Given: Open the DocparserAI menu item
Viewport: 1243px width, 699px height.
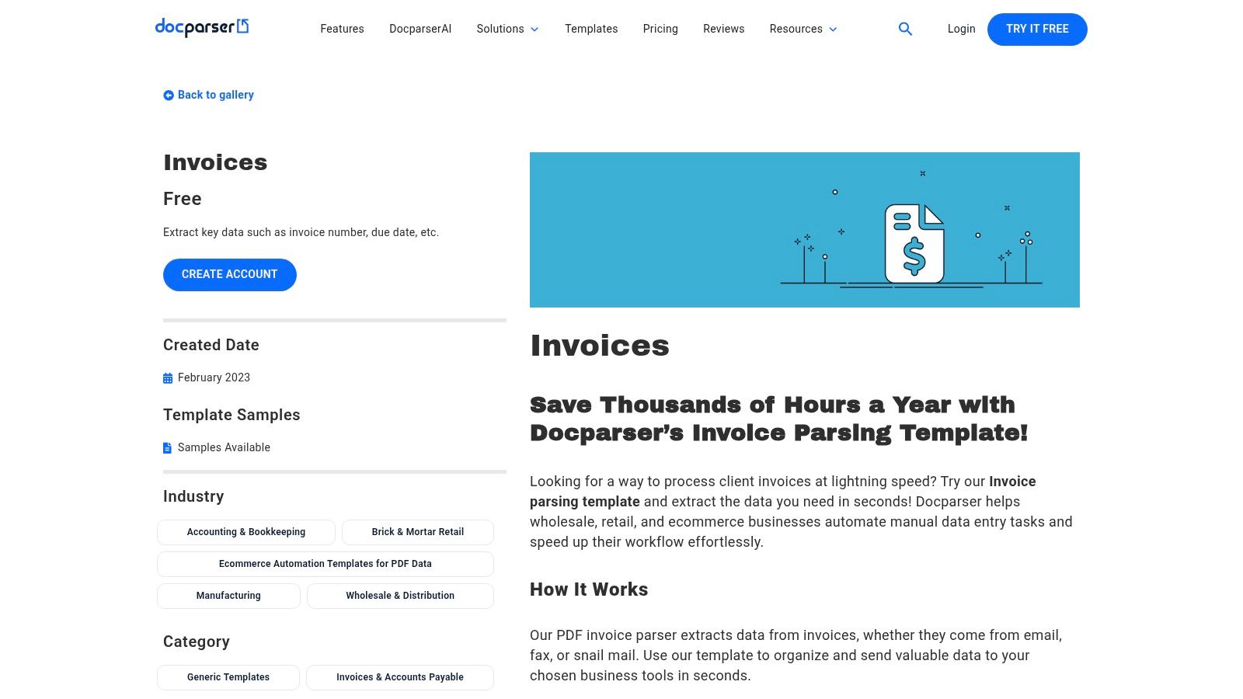Looking at the screenshot, I should click(x=420, y=29).
